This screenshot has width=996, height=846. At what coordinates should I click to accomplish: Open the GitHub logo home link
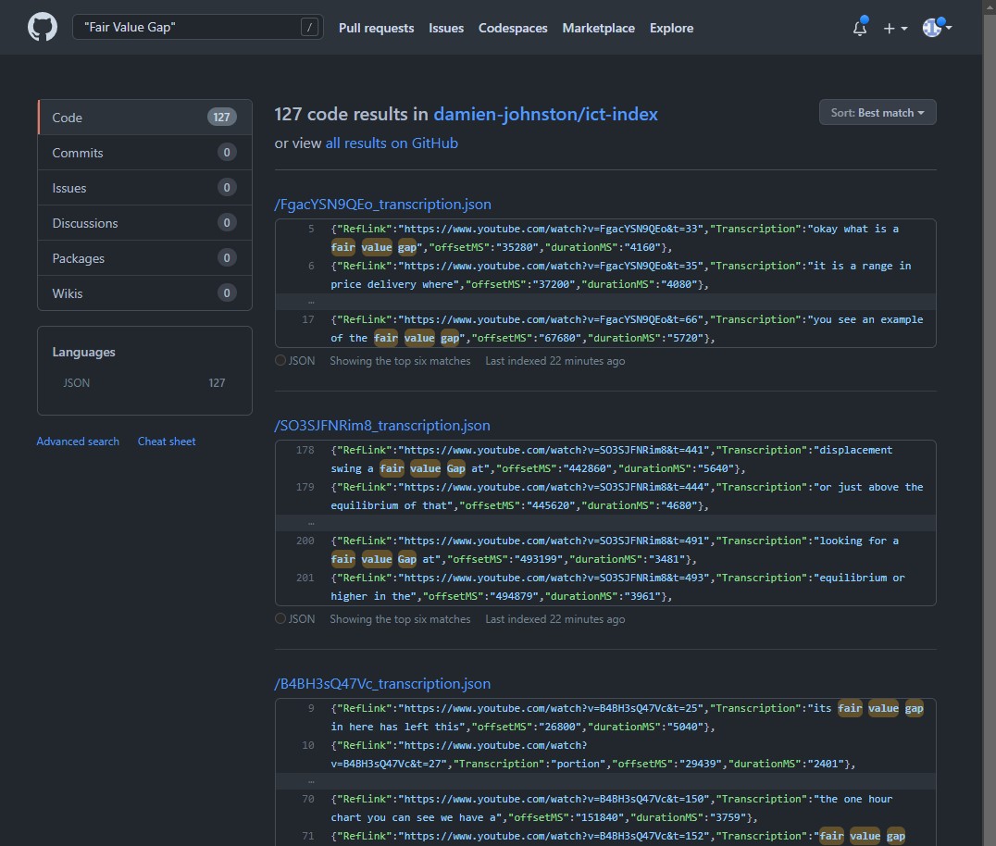point(43,28)
